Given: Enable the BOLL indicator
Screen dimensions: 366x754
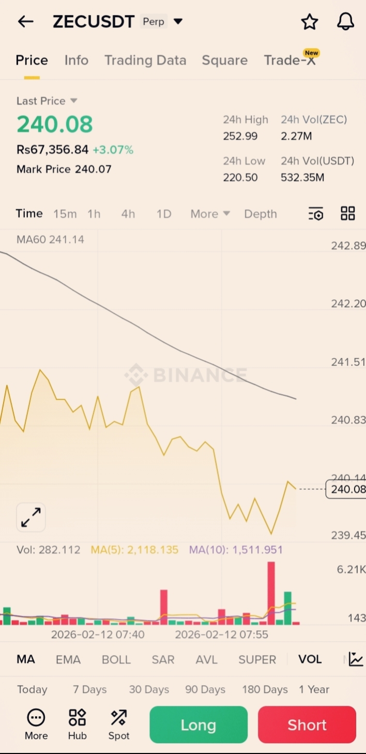Looking at the screenshot, I should click(116, 659).
